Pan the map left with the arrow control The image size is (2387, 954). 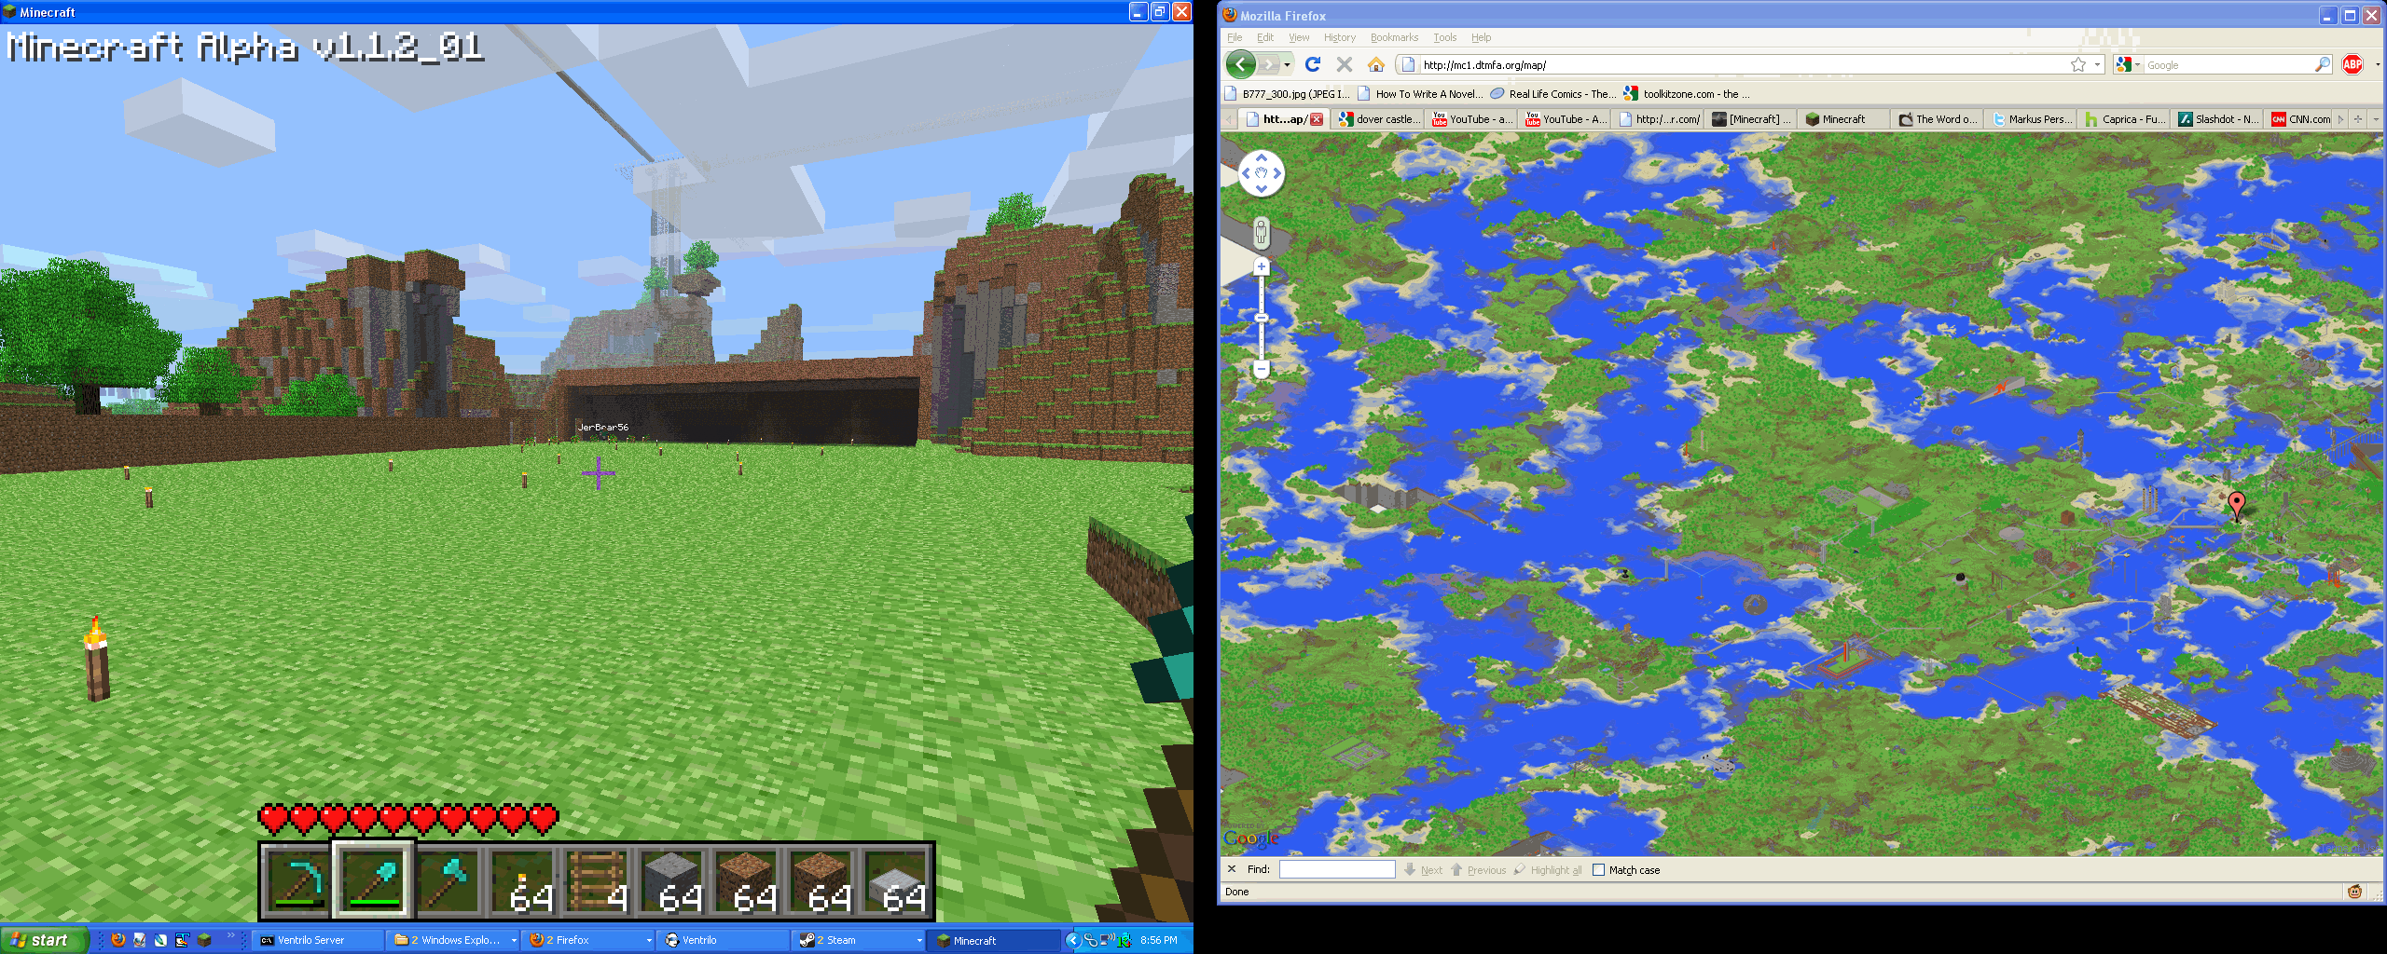tap(1246, 173)
